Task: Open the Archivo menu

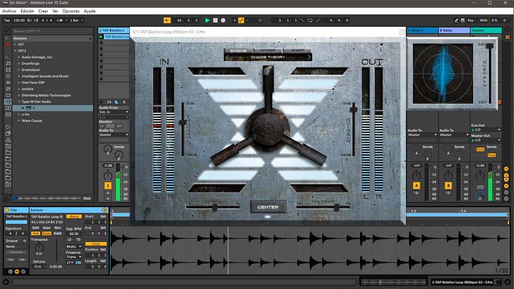Action: click(9, 11)
